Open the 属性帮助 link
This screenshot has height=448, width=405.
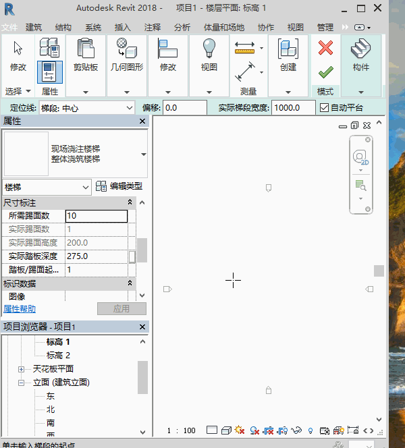(20, 308)
